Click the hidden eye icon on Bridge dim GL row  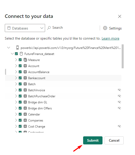click(119, 102)
